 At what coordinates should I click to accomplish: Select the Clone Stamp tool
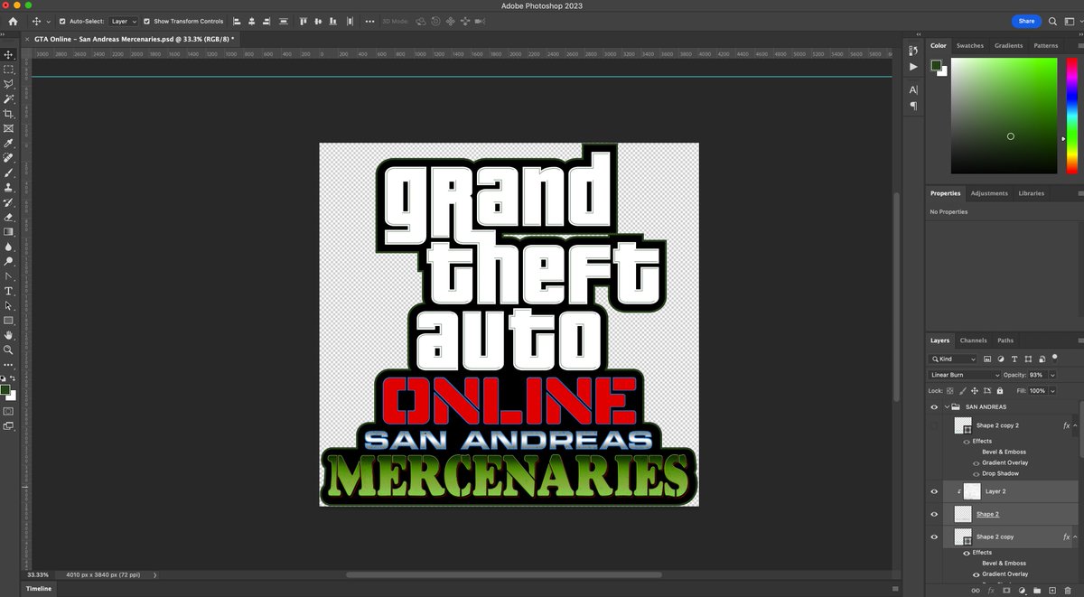[9, 186]
